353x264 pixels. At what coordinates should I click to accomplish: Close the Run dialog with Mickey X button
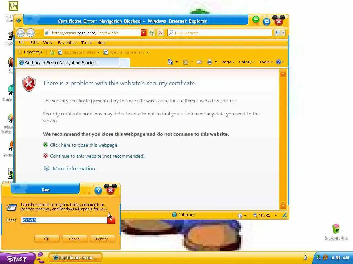point(110,190)
